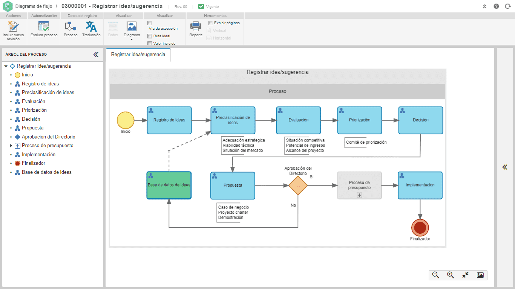The image size is (515, 289).
Task: Click the Traducción icon
Action: tap(91, 26)
